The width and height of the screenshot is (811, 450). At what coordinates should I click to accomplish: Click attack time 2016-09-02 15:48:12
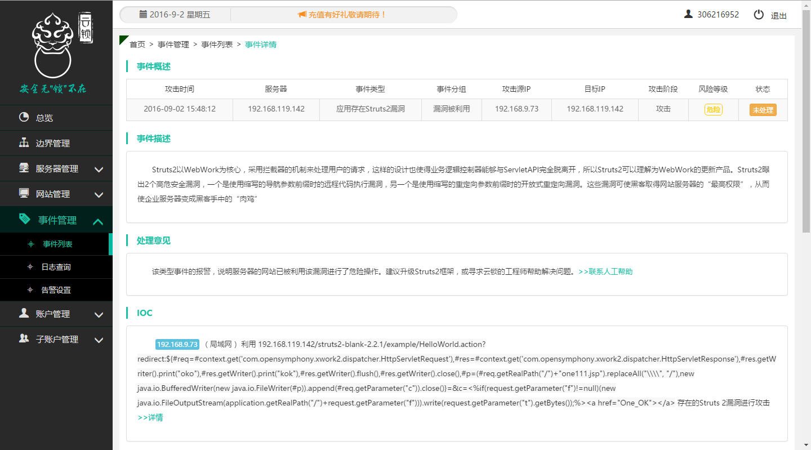(180, 109)
